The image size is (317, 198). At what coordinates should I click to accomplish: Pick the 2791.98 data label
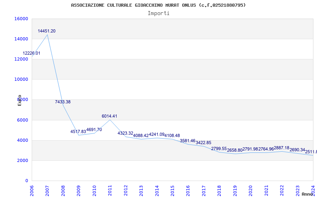250,149
